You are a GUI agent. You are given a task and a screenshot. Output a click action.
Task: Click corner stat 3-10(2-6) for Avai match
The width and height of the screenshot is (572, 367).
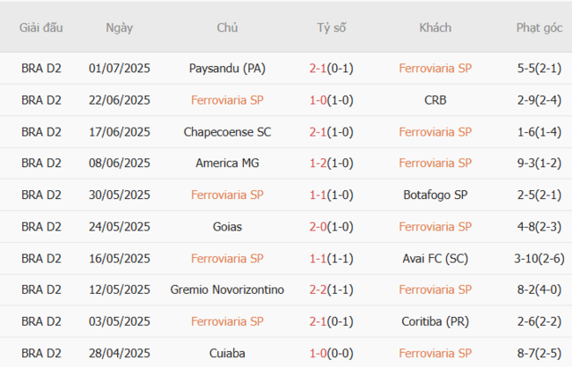pos(539,258)
